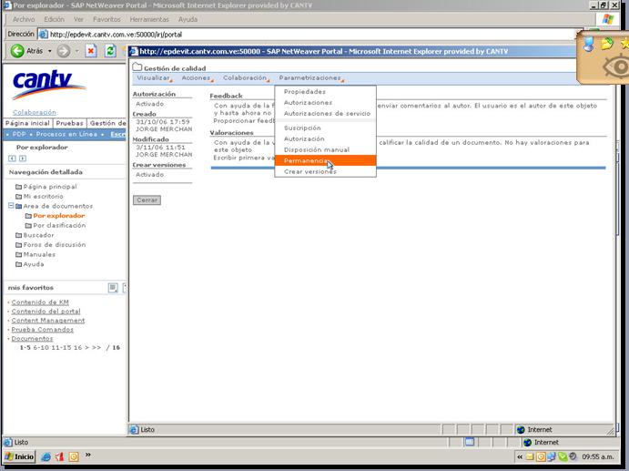Select Por explorador in navigation tree
The height and width of the screenshot is (471, 629).
pos(59,216)
